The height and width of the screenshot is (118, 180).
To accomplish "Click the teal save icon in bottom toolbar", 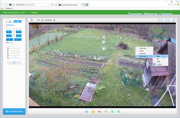I will (x=112, y=112).
